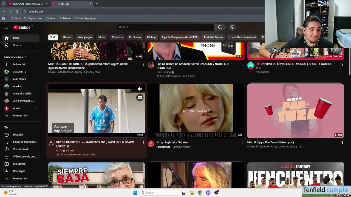Open Videos que me gustan

click(x=21, y=157)
